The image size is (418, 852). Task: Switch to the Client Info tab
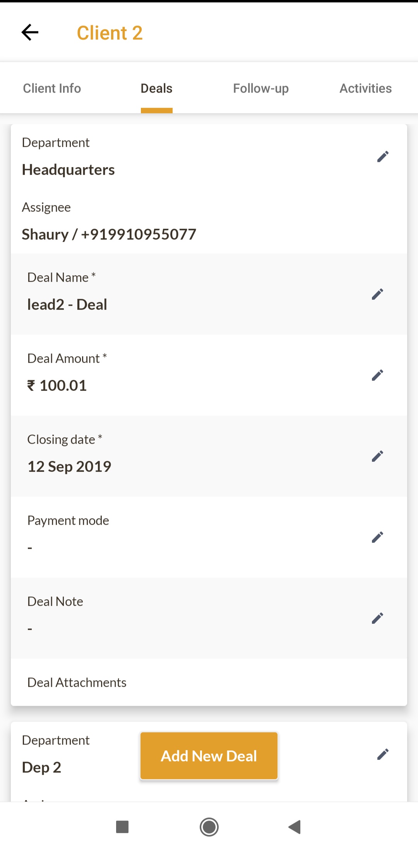point(52,88)
